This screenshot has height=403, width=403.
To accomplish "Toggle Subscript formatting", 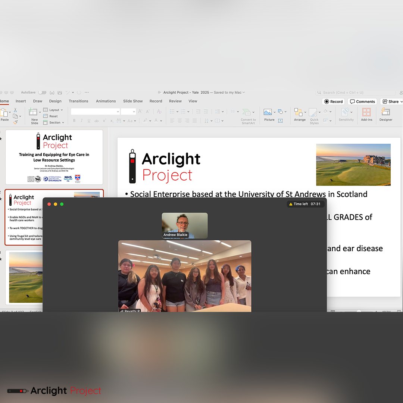I will click(112, 121).
